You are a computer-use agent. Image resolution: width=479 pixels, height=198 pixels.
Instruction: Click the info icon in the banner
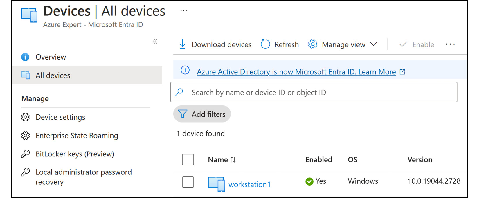(185, 70)
